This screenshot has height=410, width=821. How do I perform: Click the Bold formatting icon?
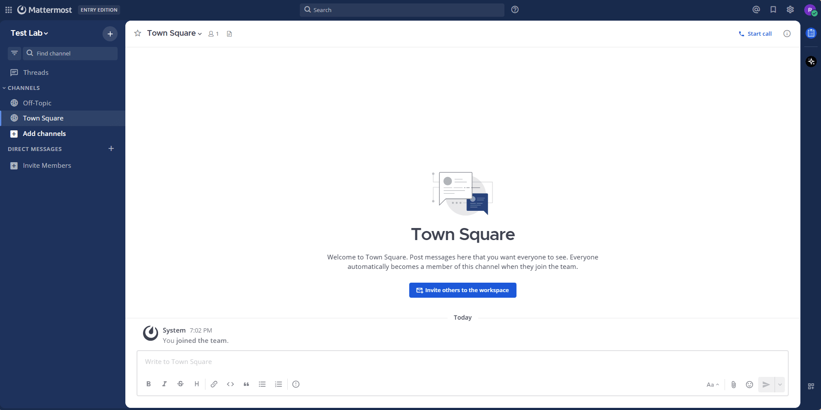(149, 384)
